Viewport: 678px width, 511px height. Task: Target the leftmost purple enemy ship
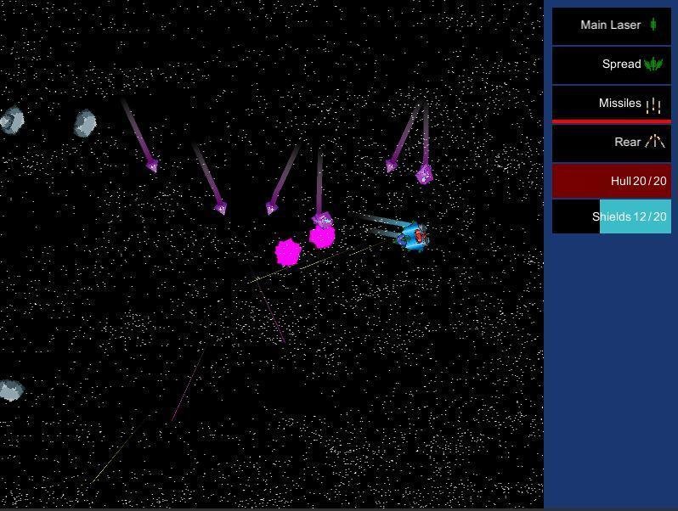(x=152, y=166)
